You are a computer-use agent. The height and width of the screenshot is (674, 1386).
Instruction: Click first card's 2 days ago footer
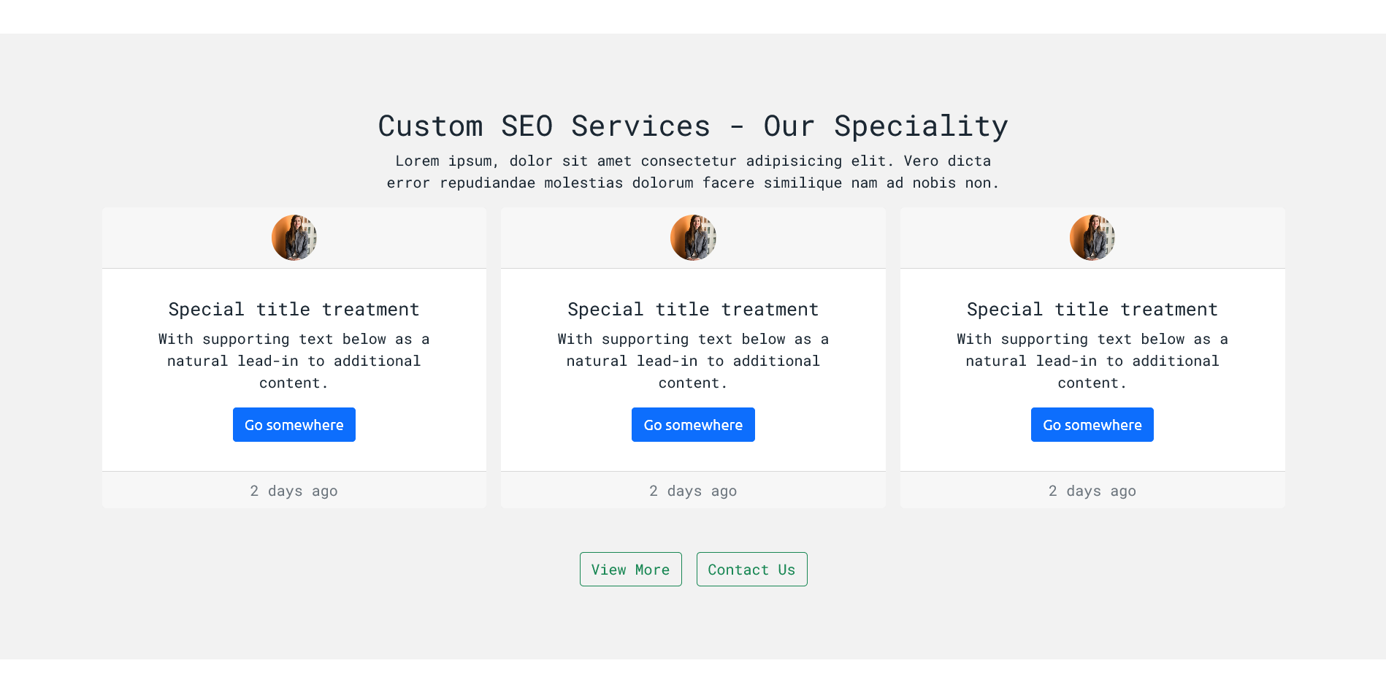294,491
